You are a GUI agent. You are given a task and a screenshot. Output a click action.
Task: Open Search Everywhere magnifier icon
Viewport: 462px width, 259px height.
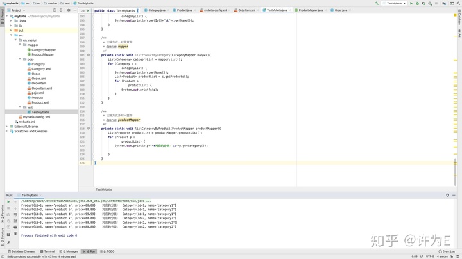(x=458, y=3)
